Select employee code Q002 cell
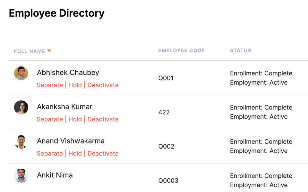Screen dimensions: 308x192 (166, 146)
